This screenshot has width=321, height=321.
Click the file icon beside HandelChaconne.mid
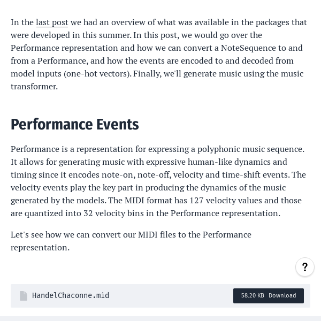24,296
